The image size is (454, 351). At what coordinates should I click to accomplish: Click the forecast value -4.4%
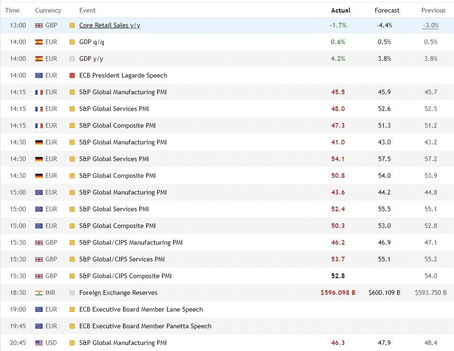[x=384, y=25]
